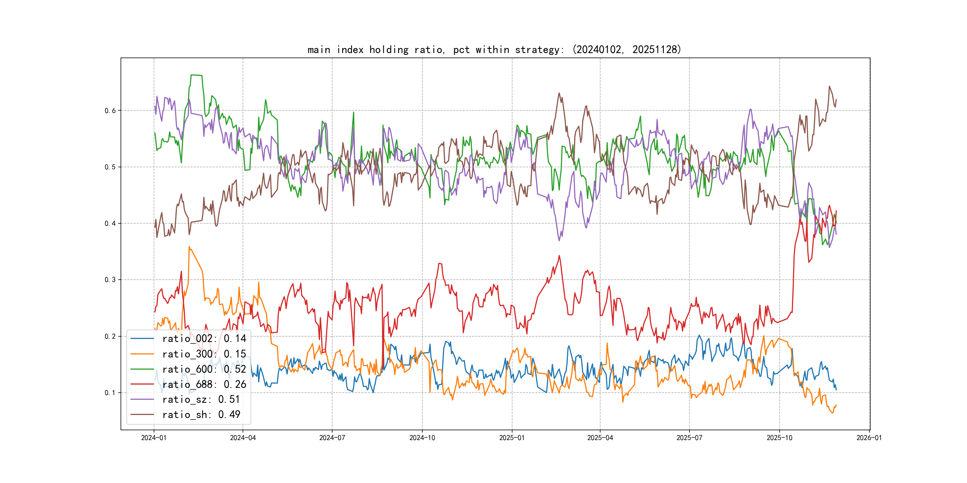967x483 pixels.
Task: Click the 0.1 y-axis tick label
Action: point(110,393)
